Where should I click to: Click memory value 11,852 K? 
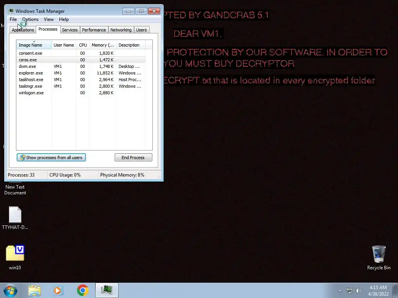point(105,73)
